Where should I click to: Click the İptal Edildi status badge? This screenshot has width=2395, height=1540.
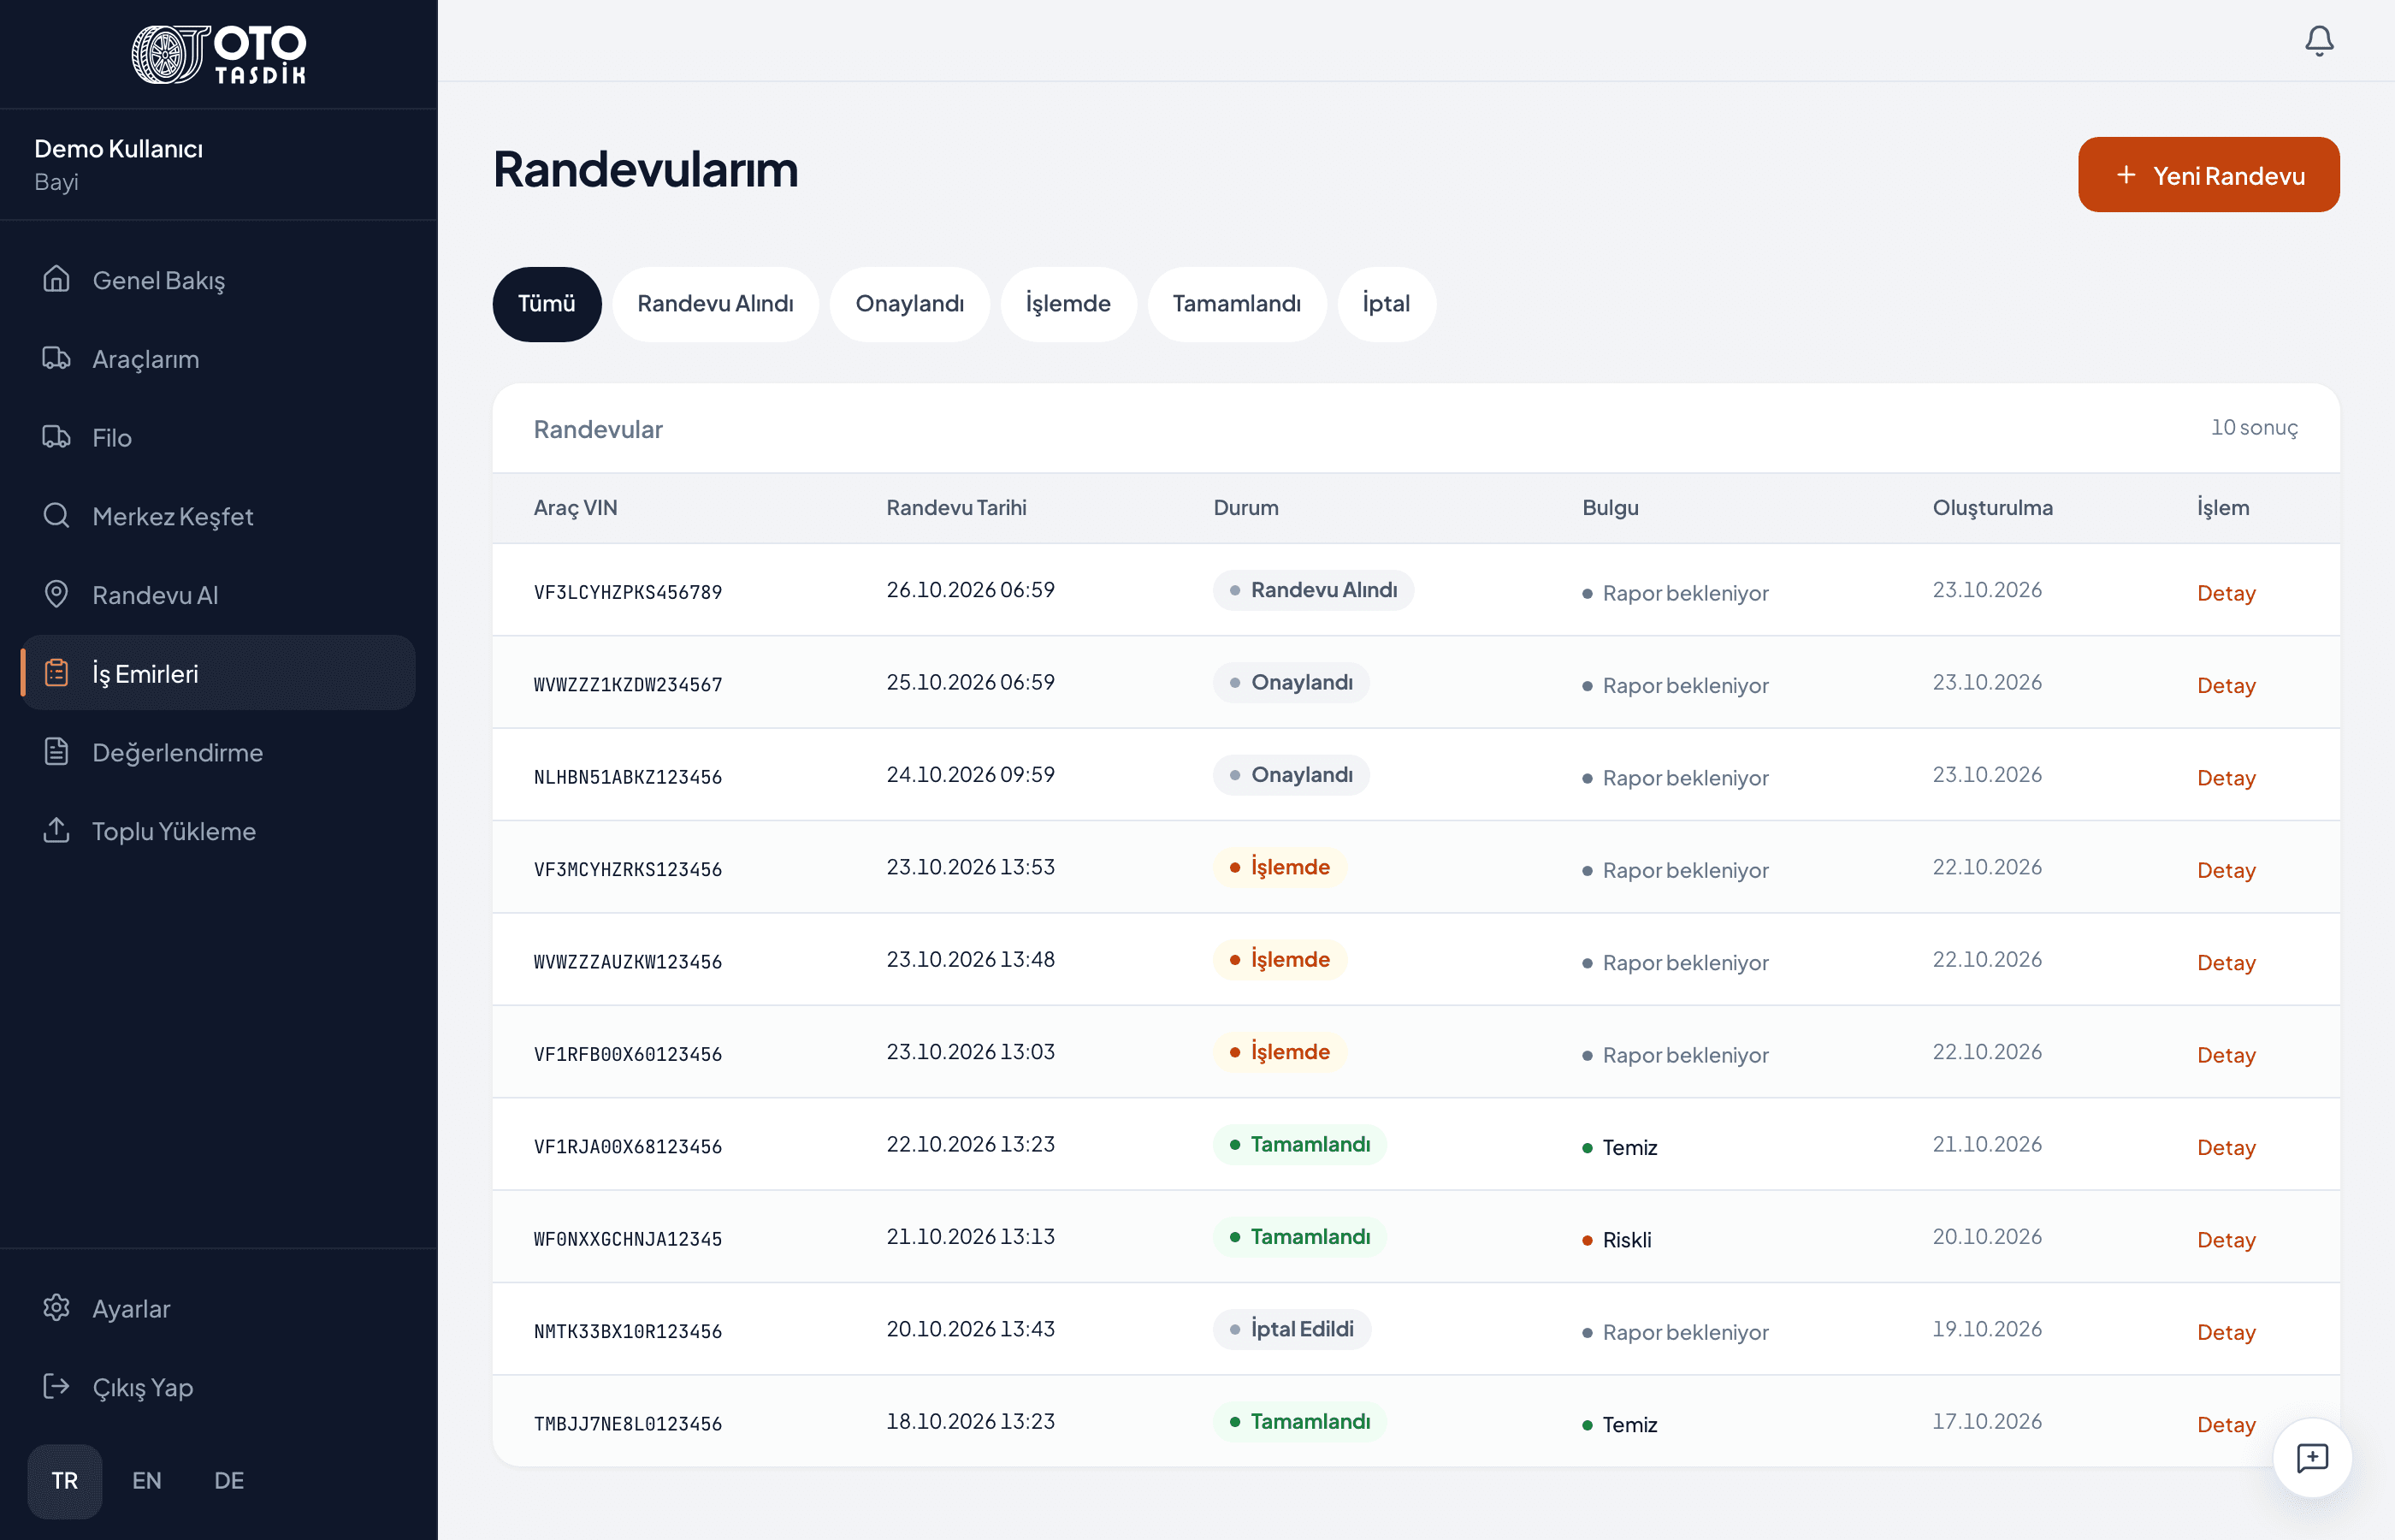pyautogui.click(x=1292, y=1329)
